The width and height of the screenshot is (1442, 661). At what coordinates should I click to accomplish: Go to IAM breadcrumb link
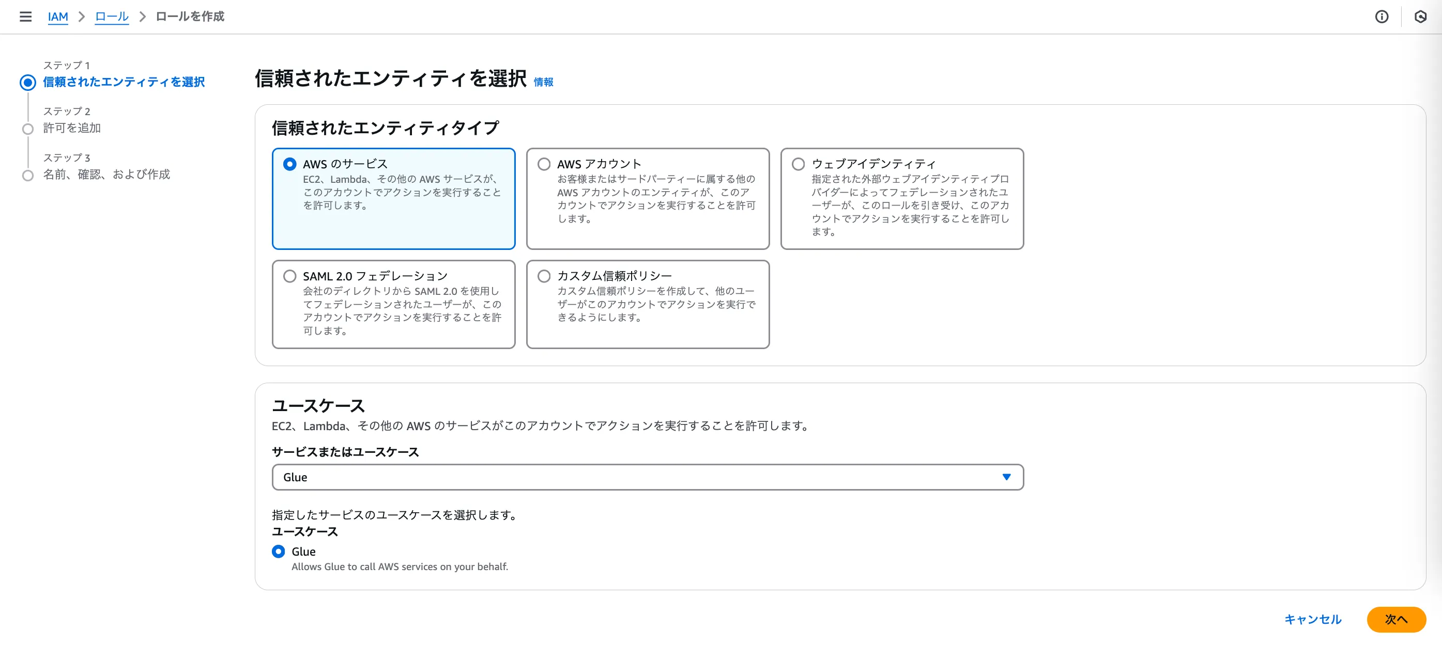58,17
